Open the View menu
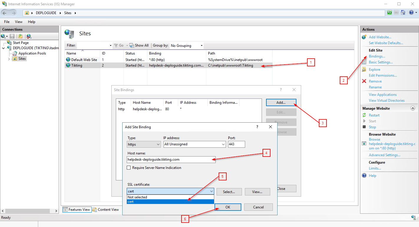 coord(19,22)
